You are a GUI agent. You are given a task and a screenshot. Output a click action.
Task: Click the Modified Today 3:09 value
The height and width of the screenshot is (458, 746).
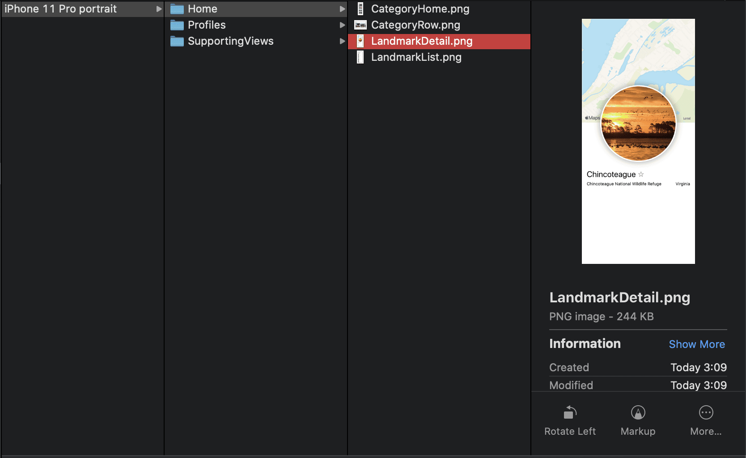[x=699, y=386]
